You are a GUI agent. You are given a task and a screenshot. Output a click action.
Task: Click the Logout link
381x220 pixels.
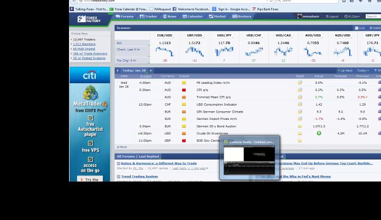pyautogui.click(x=332, y=16)
